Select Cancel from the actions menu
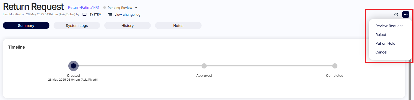The image size is (414, 100). tap(381, 52)
